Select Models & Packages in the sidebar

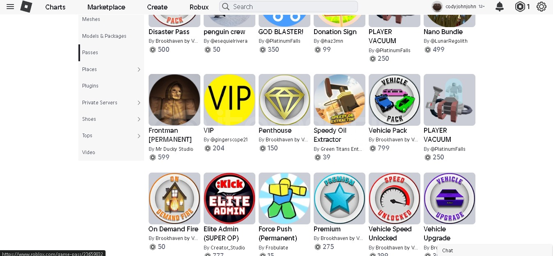pos(104,36)
